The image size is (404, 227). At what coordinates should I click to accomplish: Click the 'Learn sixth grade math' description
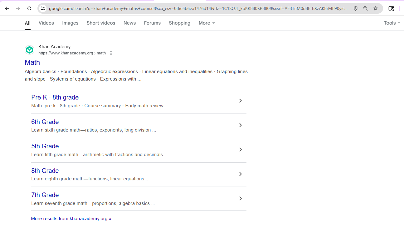tap(94, 130)
